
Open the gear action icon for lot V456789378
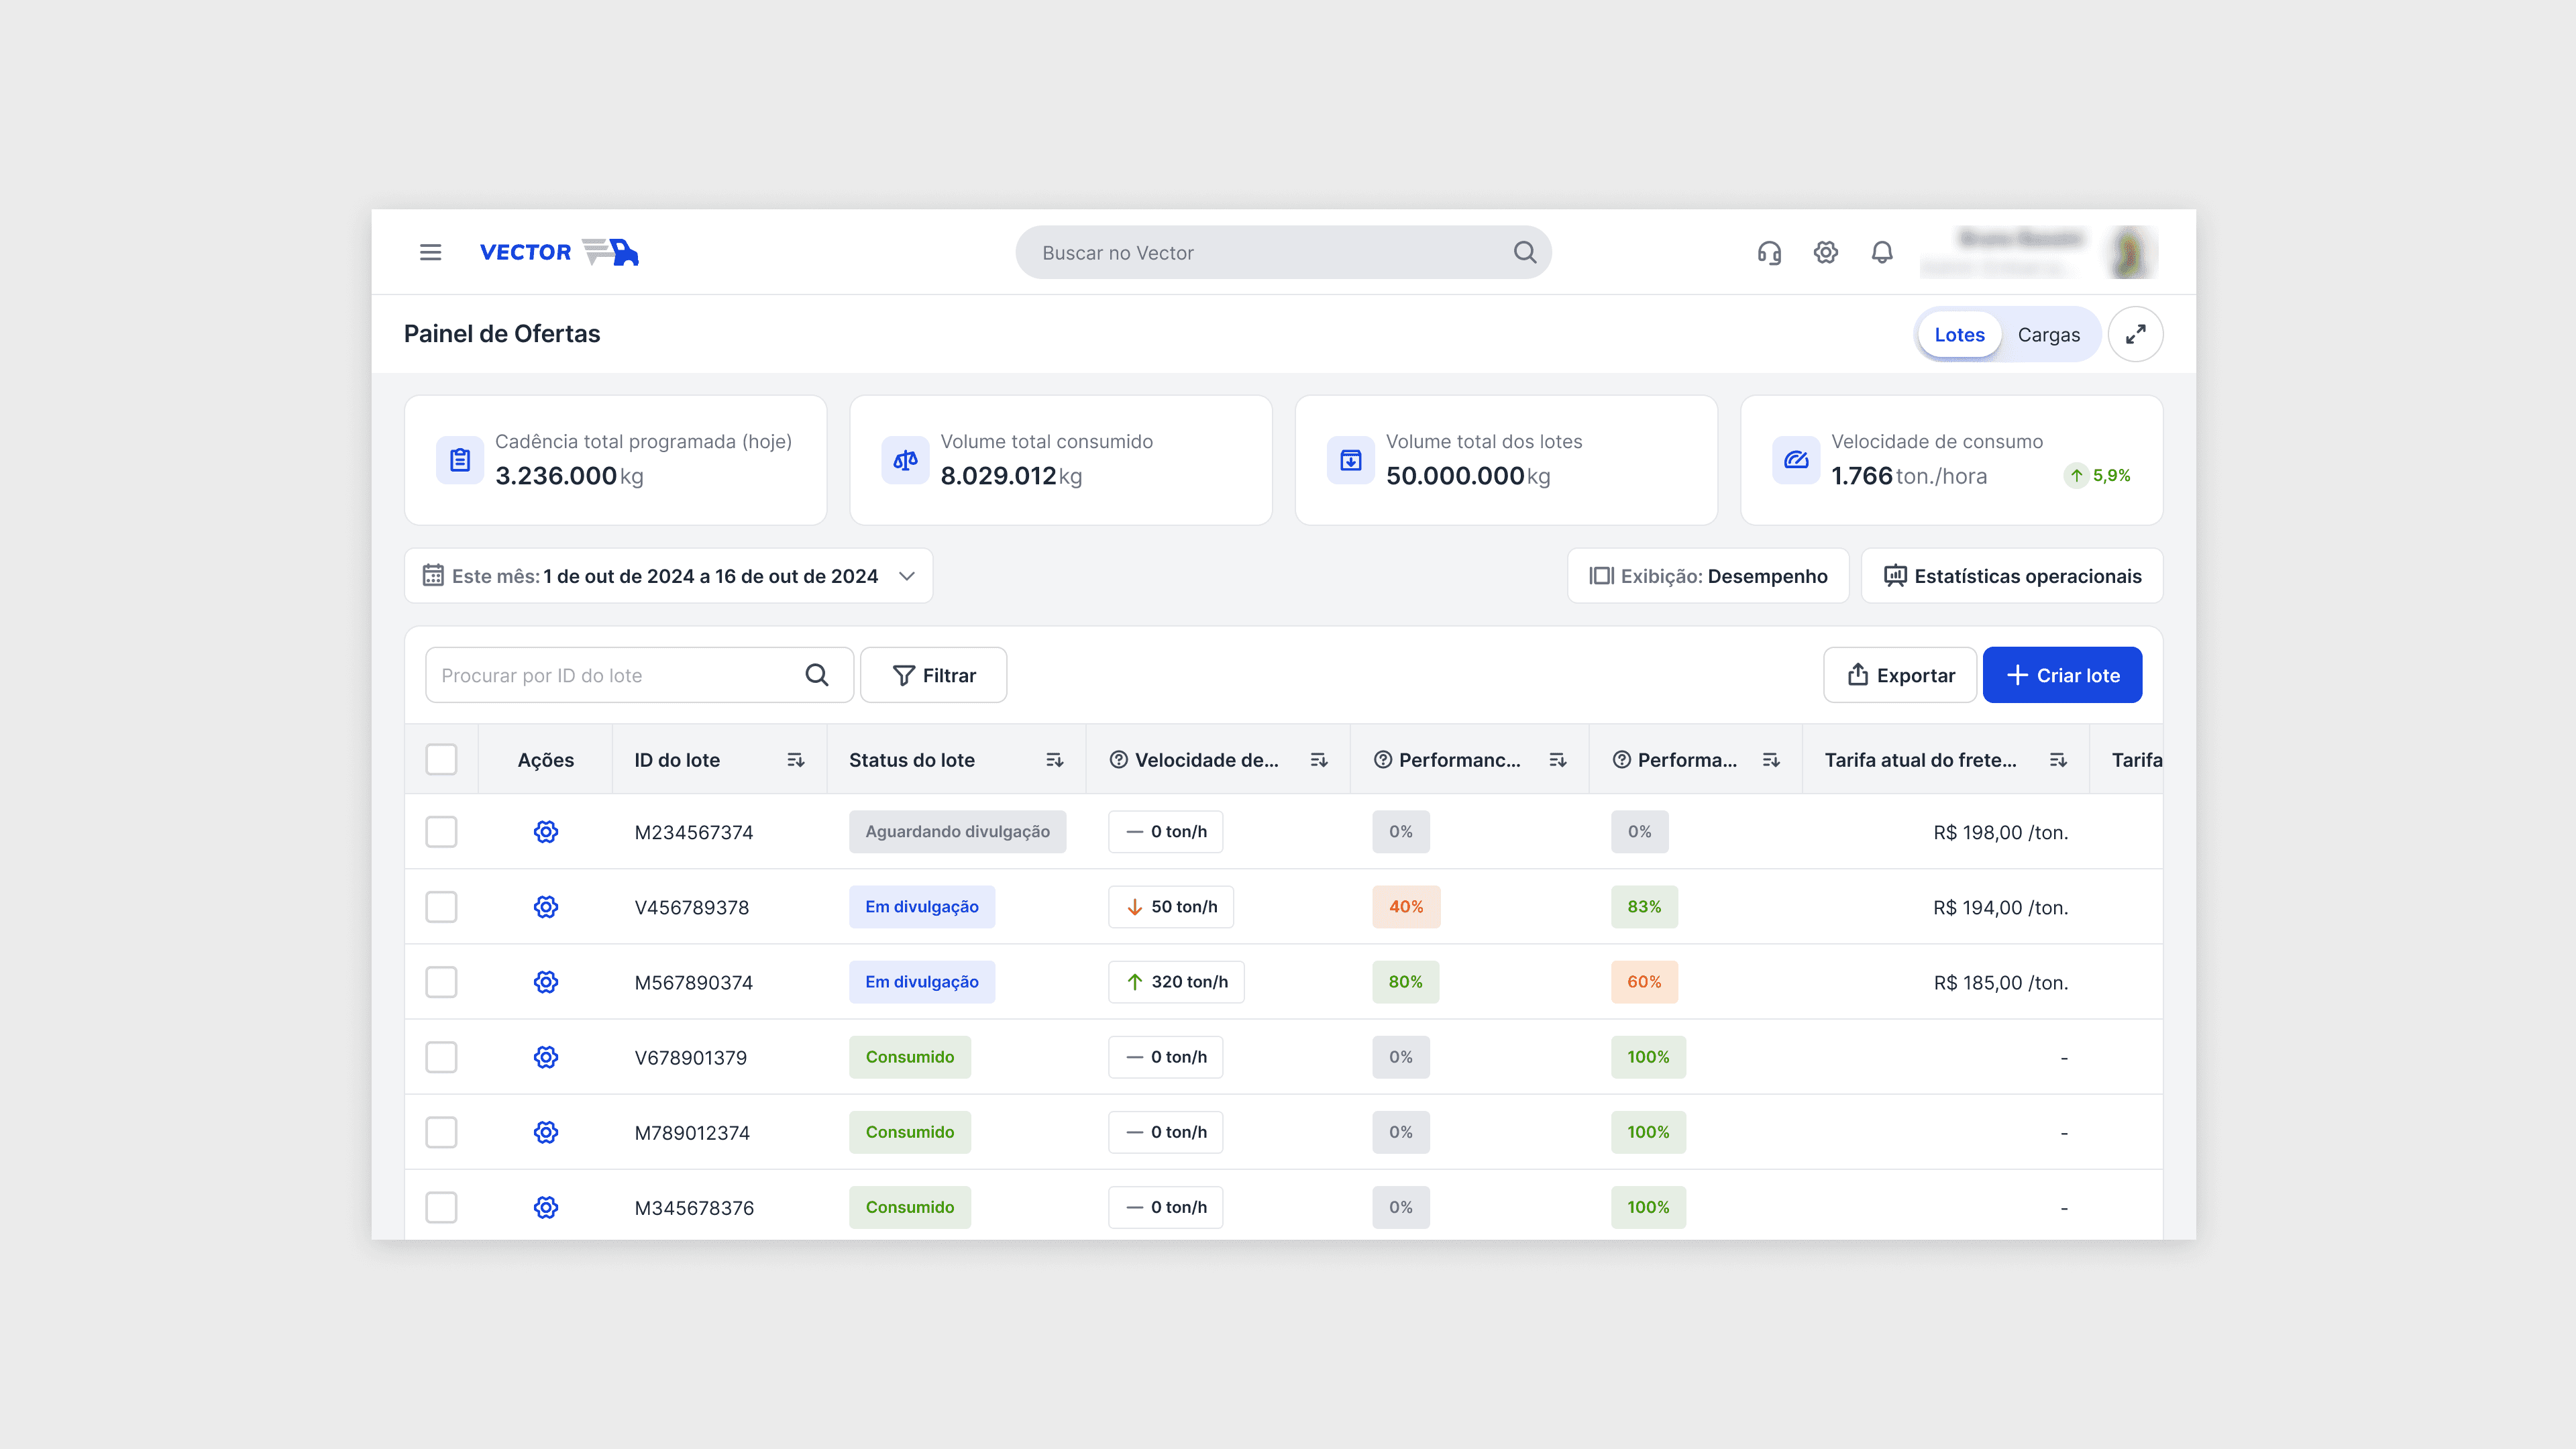545,906
